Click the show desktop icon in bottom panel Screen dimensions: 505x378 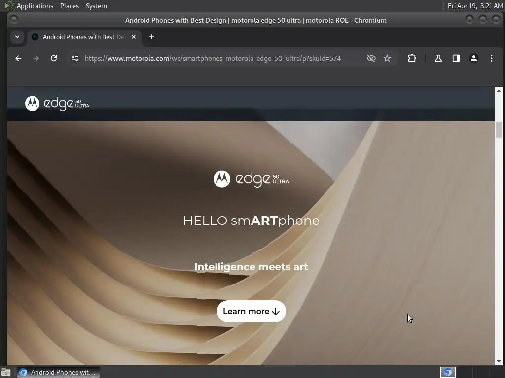6,372
